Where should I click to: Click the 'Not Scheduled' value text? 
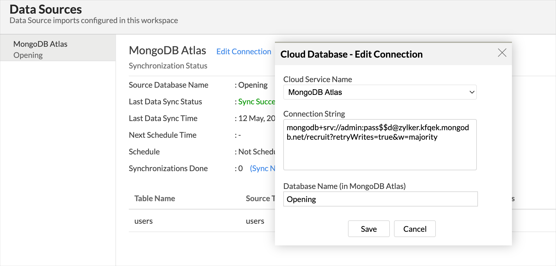pos(257,152)
